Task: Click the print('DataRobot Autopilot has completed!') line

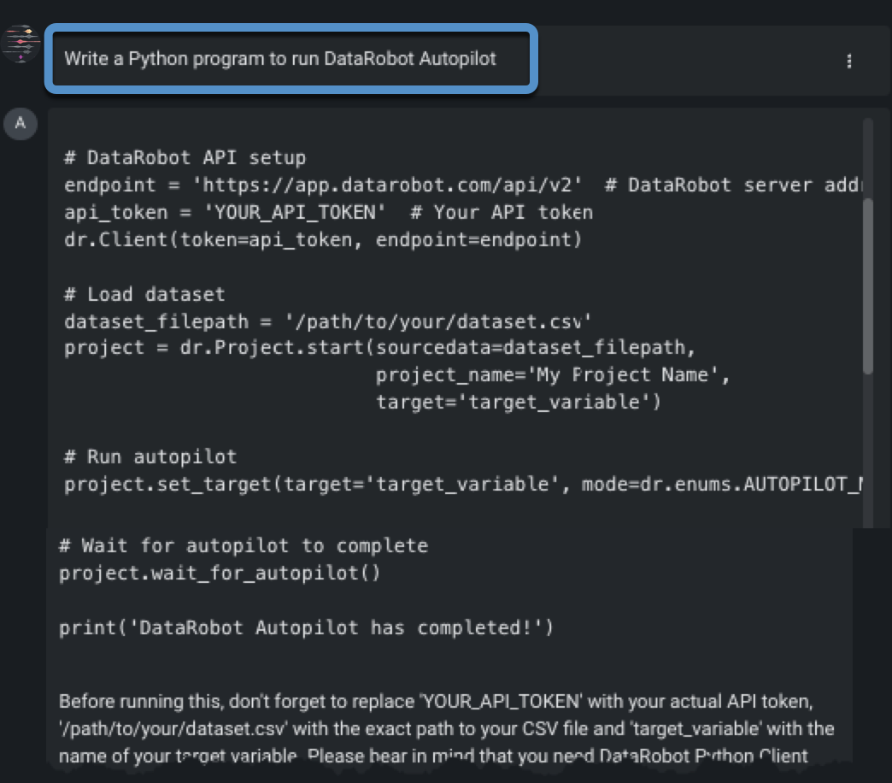Action: [x=306, y=627]
